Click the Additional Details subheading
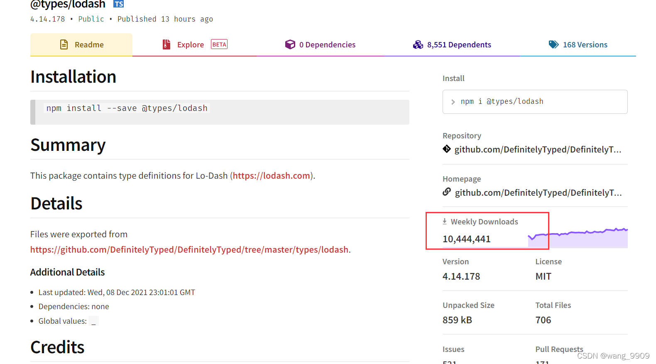This screenshot has width=656, height=364. [x=68, y=272]
